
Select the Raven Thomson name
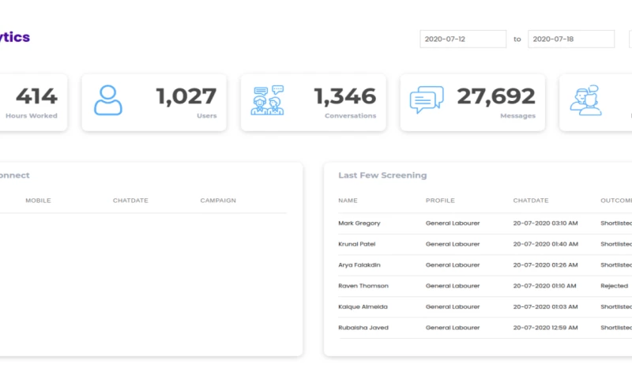tap(363, 286)
